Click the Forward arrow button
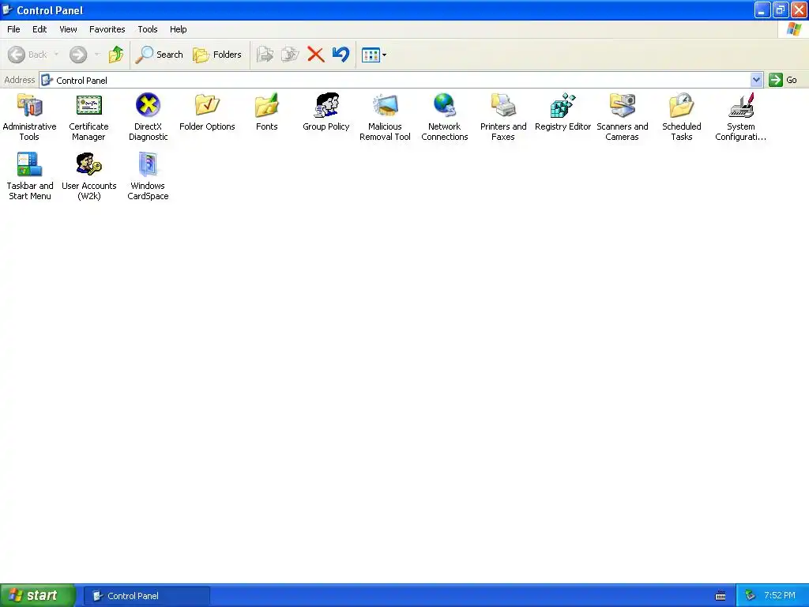 point(78,55)
